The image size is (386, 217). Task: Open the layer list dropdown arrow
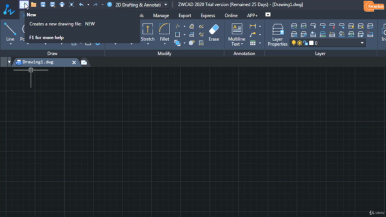362,43
